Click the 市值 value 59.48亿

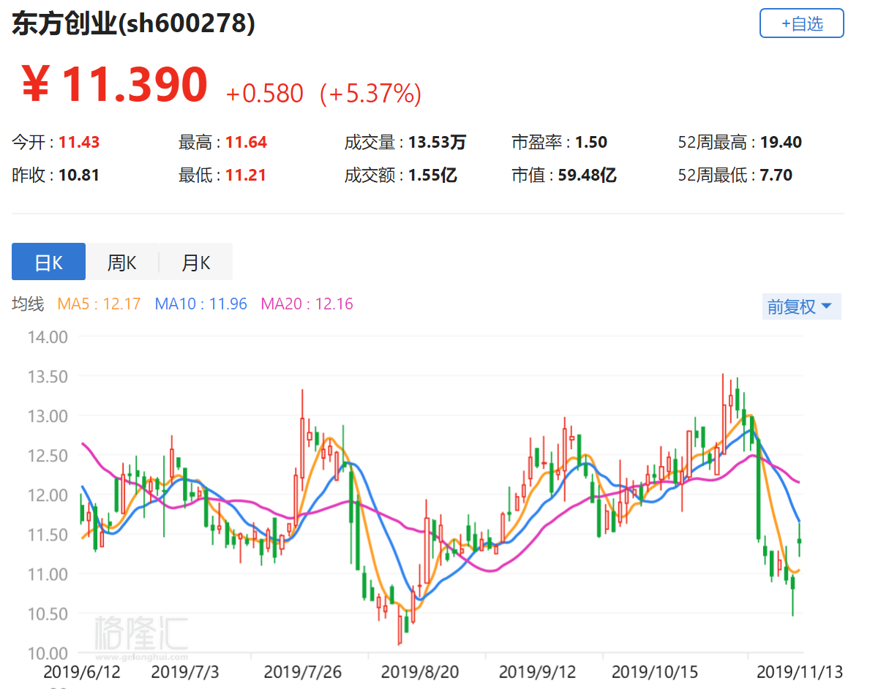587,176
